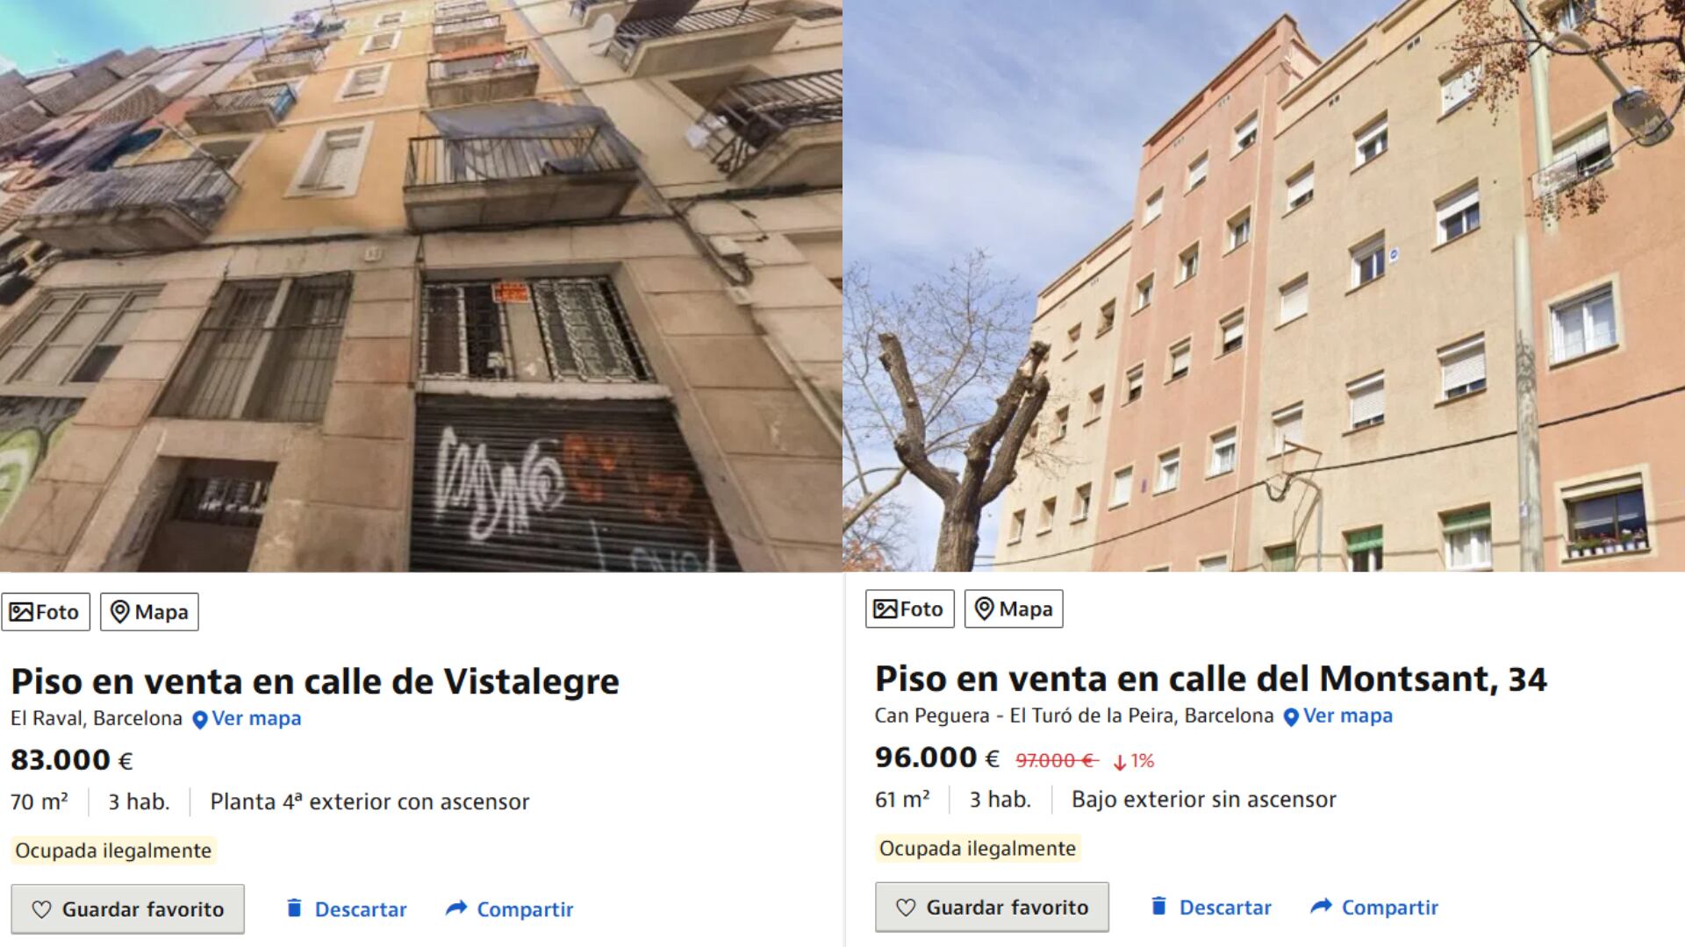Open Foto tab on Montsant listing
1685x947 pixels.
point(910,609)
